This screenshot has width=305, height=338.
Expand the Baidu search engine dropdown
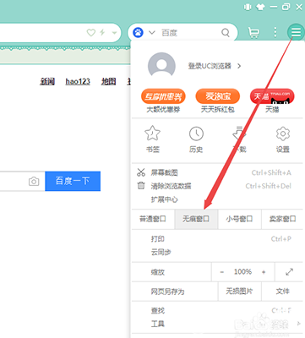point(152,33)
